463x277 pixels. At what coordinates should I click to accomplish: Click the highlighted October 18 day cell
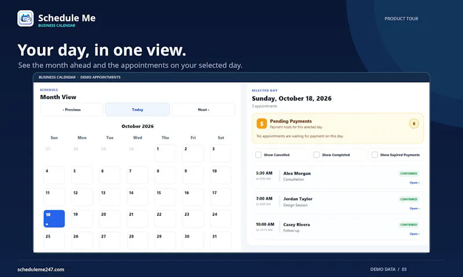click(x=54, y=219)
